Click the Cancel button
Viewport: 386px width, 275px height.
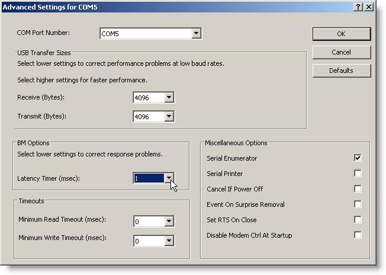pos(341,52)
